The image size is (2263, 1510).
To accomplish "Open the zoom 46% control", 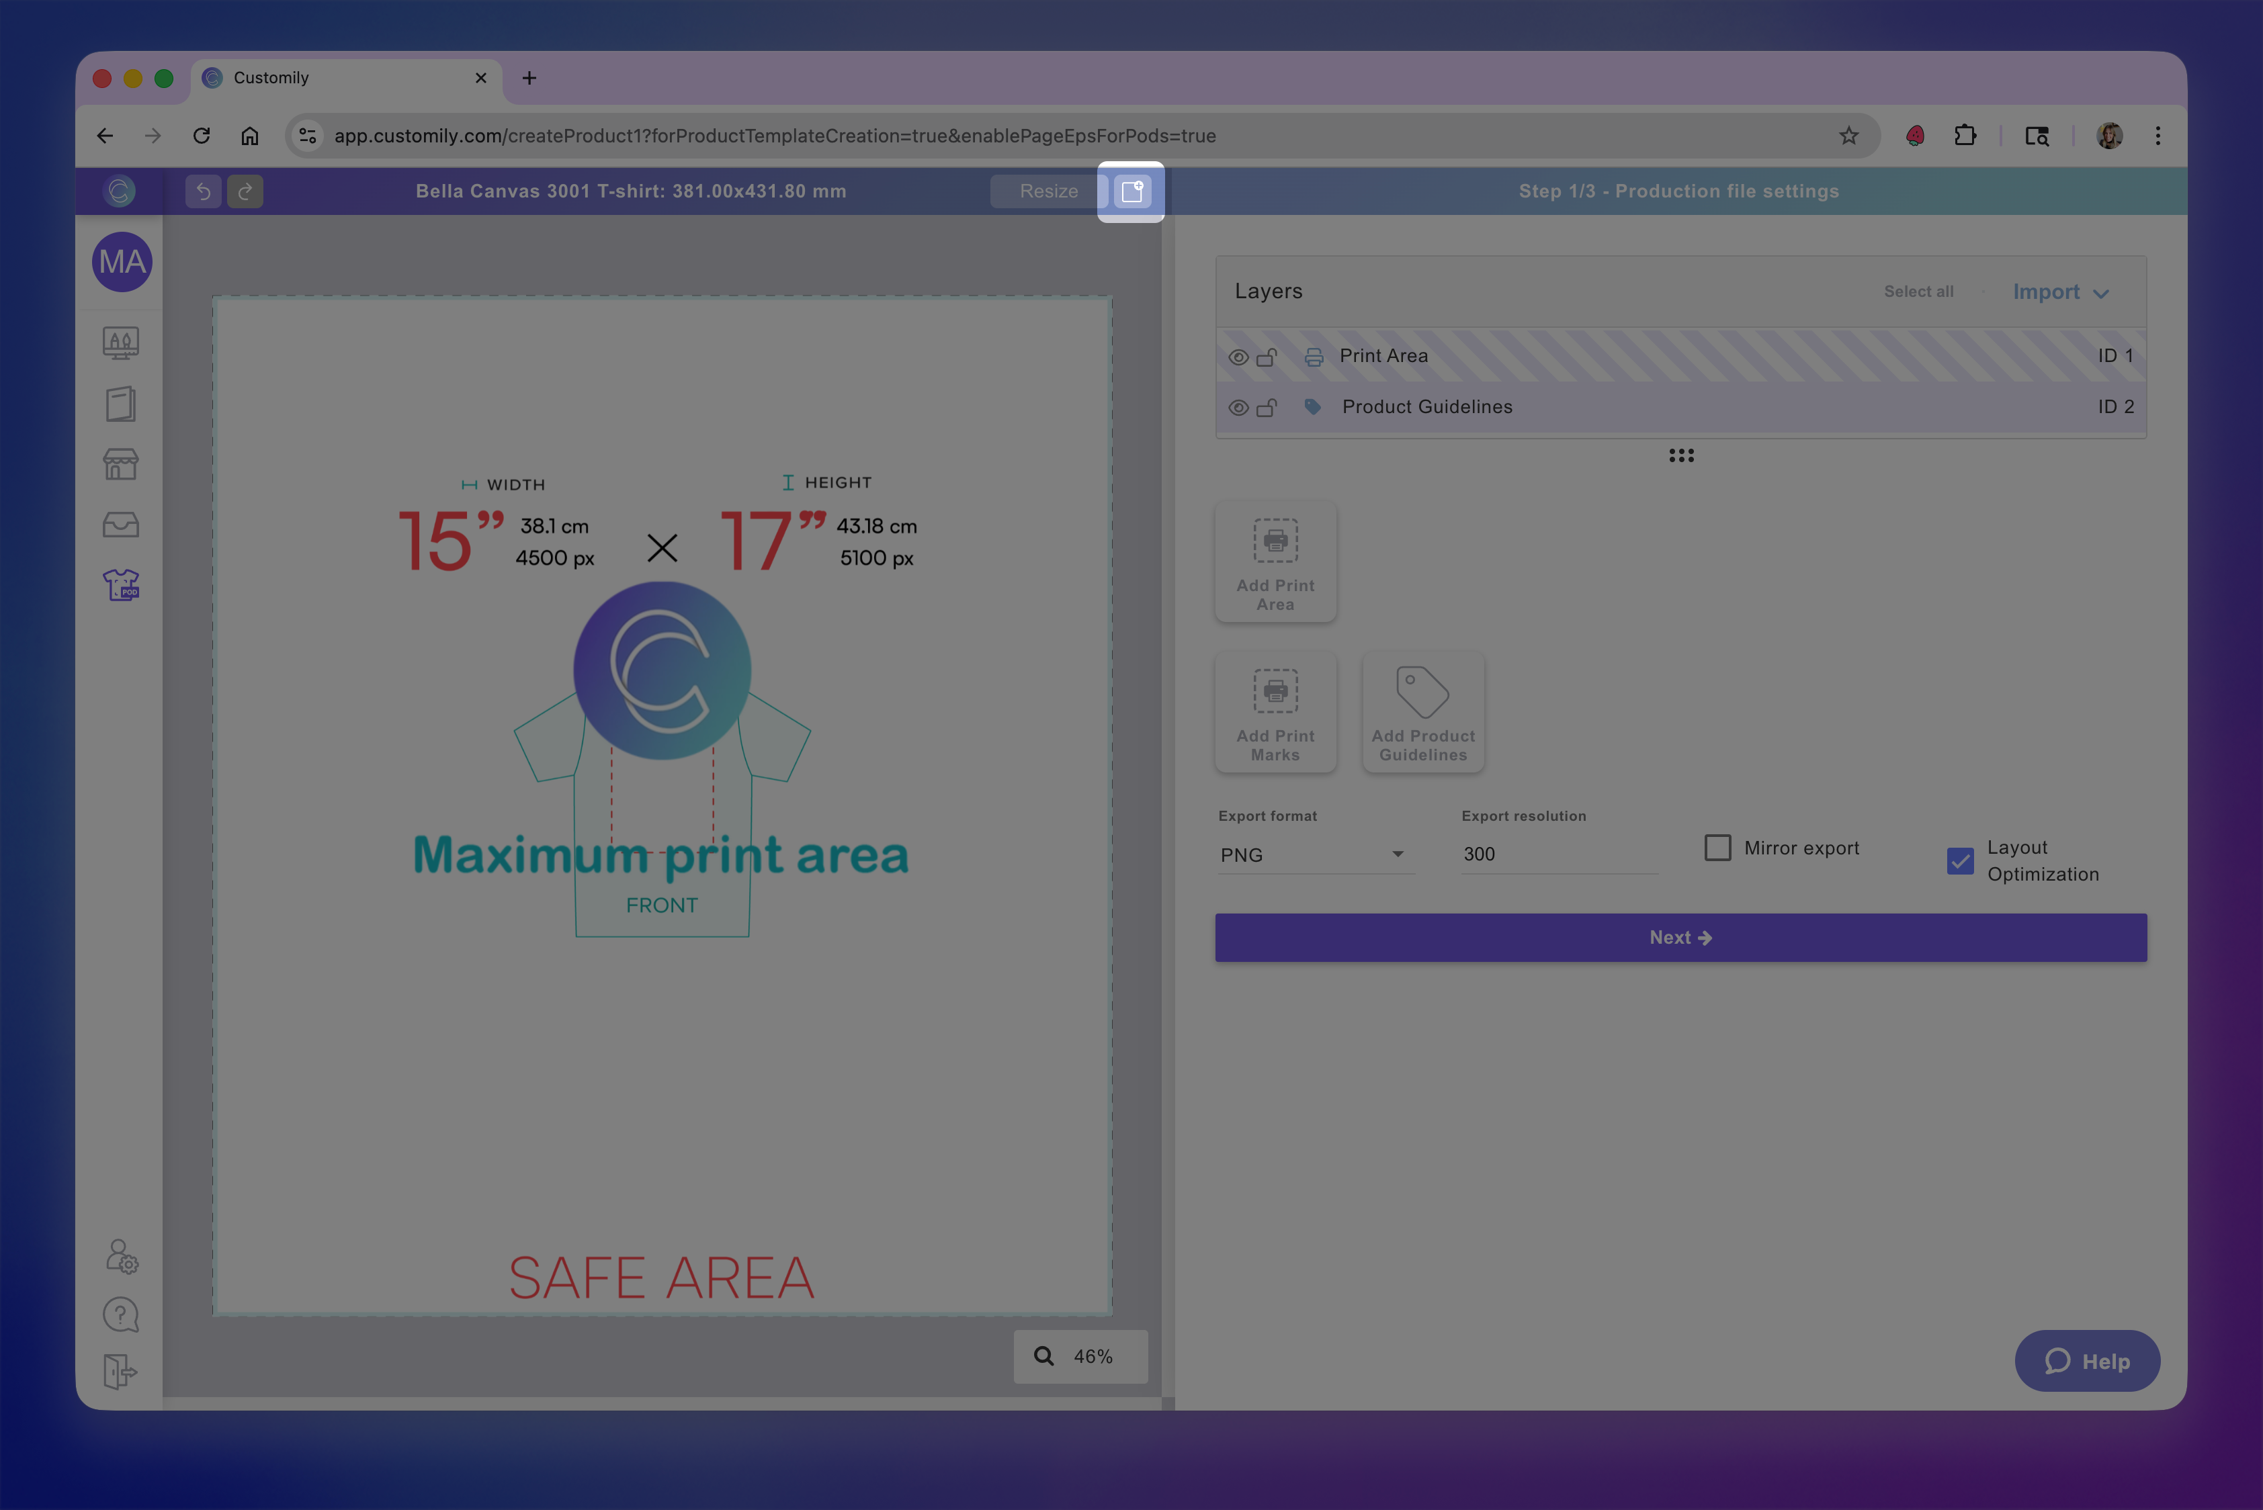I will [x=1080, y=1356].
